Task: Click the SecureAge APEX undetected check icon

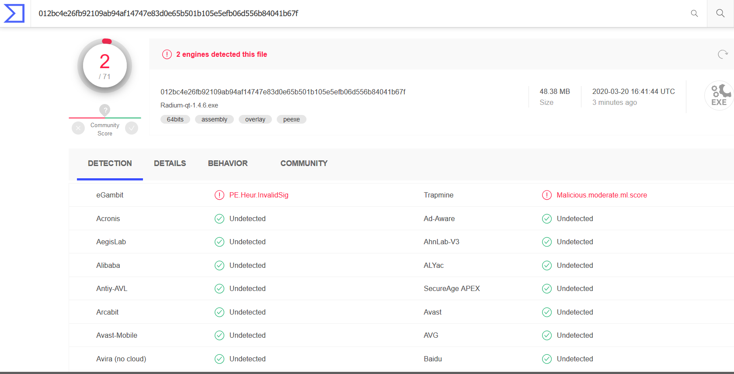Action: click(547, 289)
